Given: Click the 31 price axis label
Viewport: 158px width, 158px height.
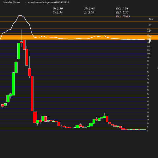Looking at the screenshot, I should [148, 109].
